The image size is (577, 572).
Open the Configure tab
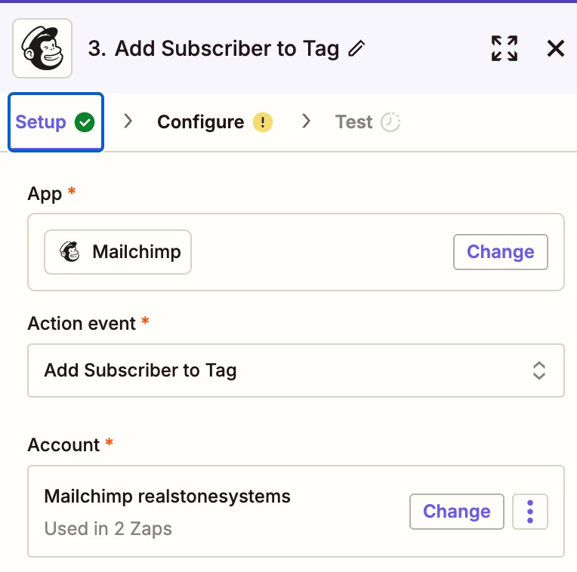click(x=200, y=122)
